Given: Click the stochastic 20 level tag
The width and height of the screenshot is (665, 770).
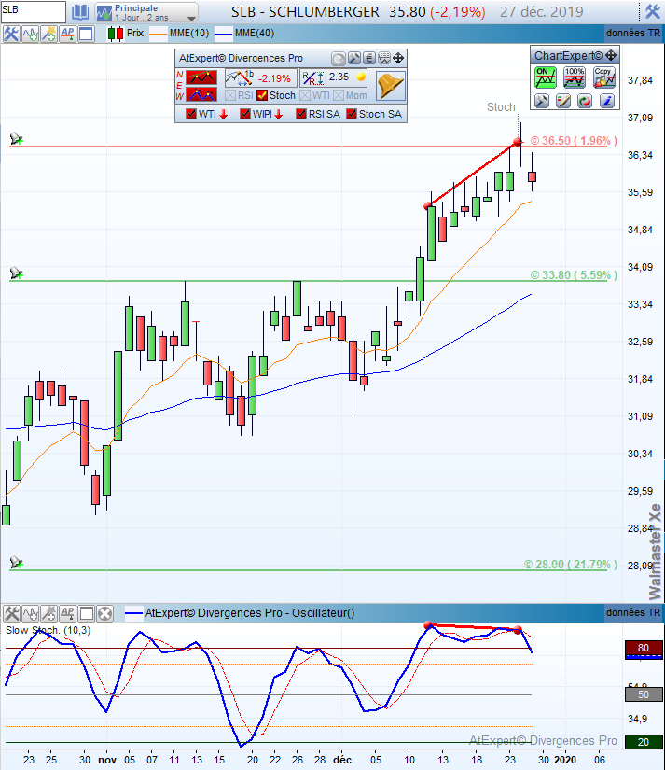Looking at the screenshot, I should coord(644,742).
